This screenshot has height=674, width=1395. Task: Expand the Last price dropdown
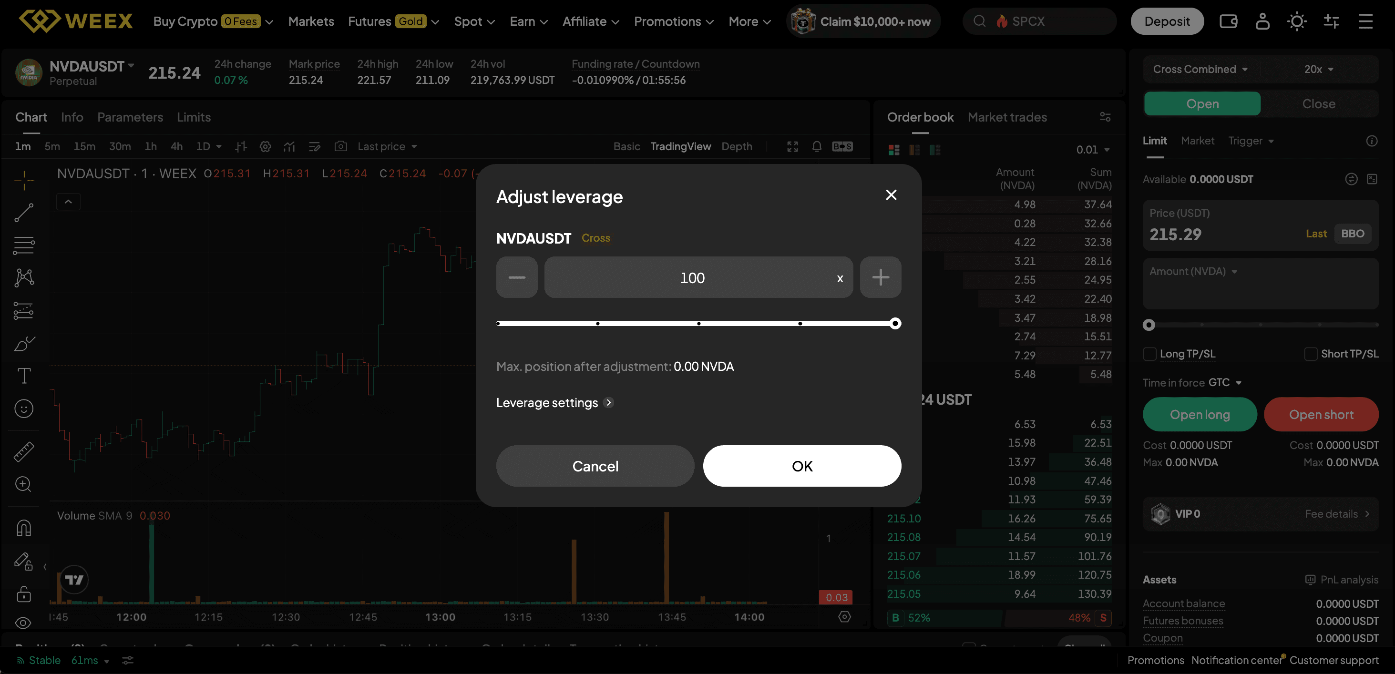point(387,146)
